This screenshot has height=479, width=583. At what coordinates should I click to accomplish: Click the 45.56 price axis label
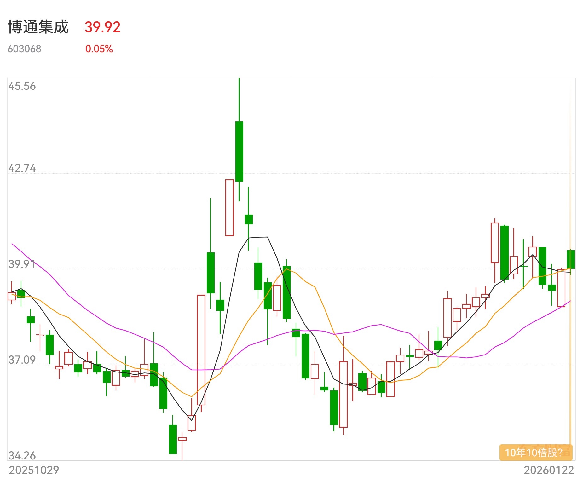coord(22,86)
